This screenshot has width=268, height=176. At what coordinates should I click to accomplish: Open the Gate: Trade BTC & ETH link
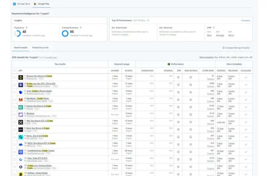tap(37, 158)
